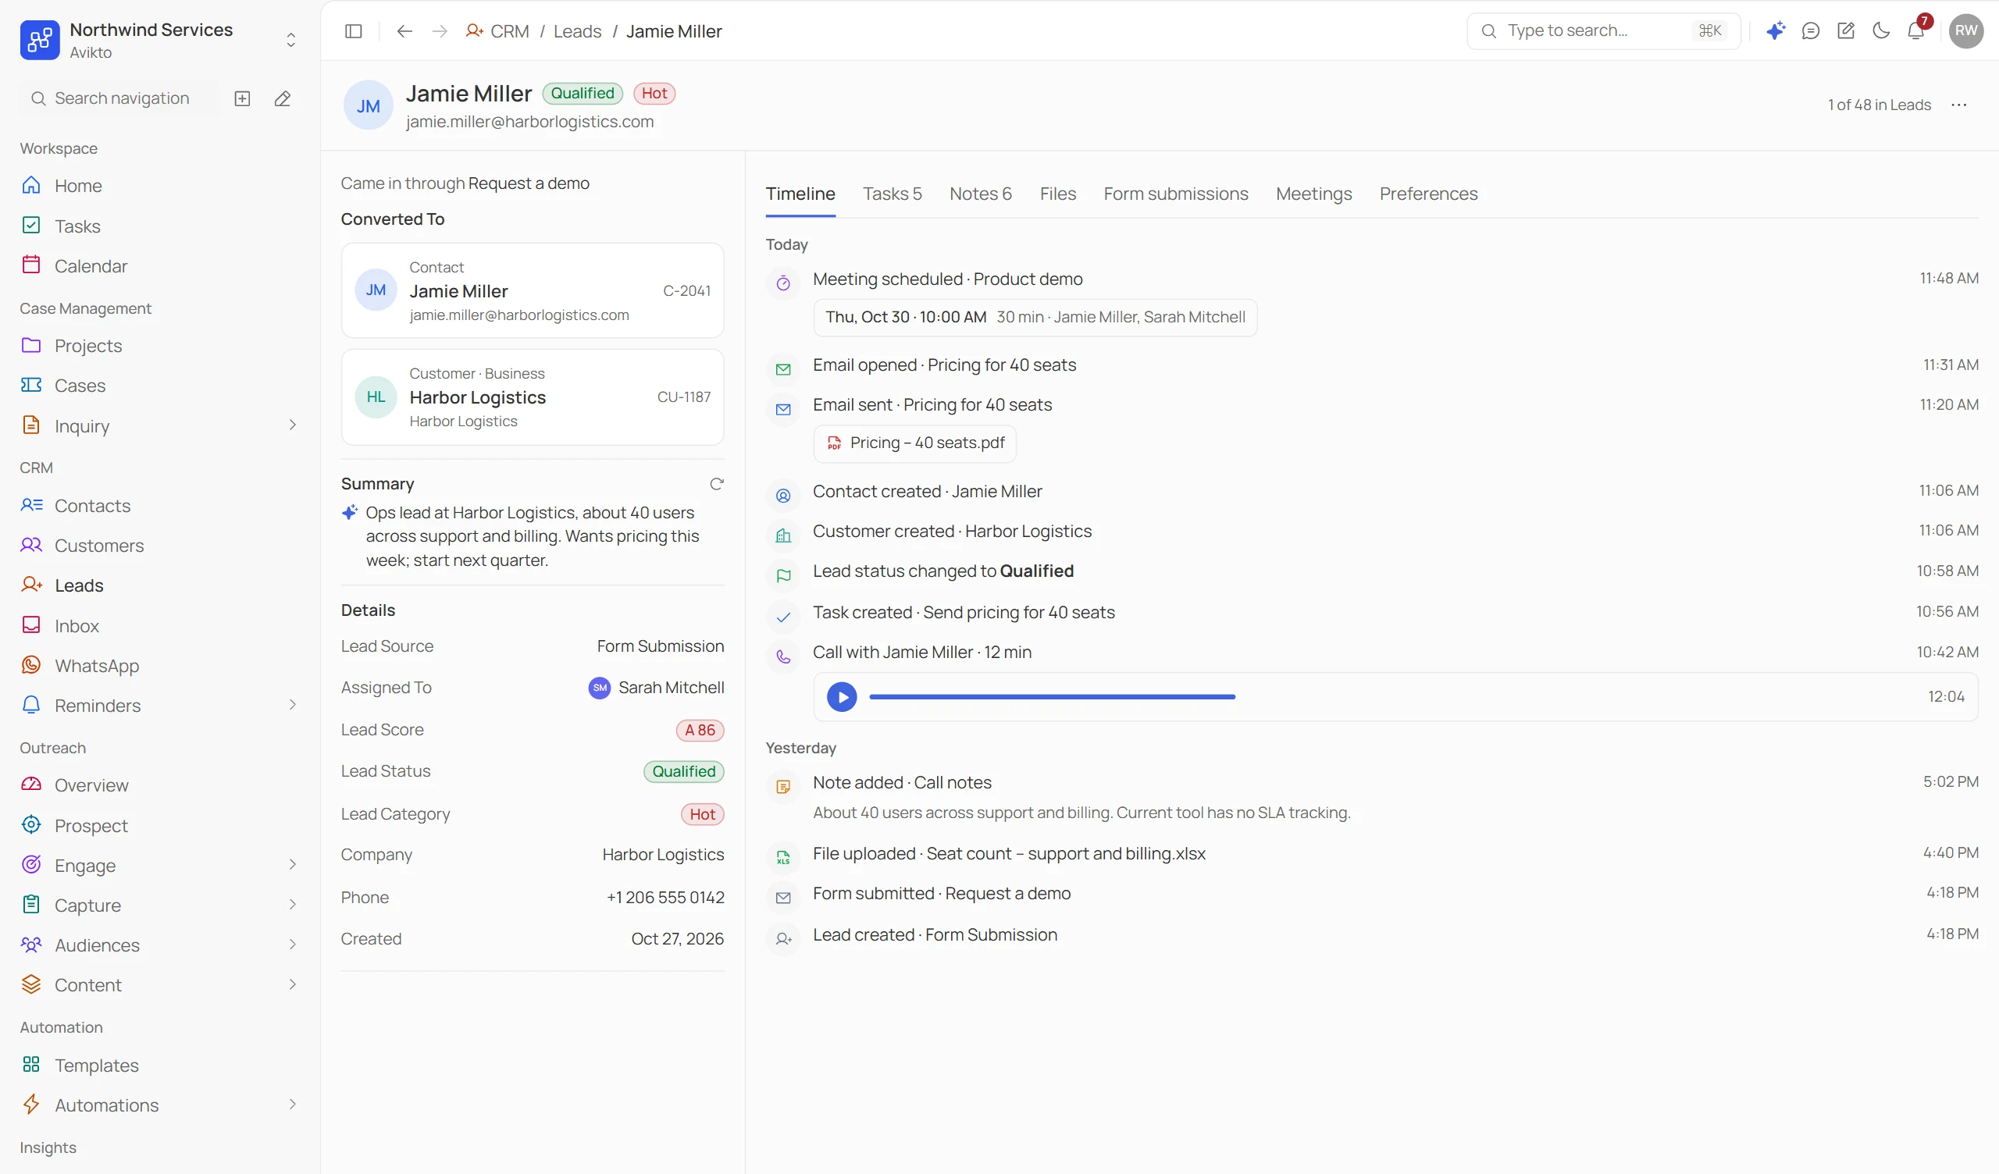Open the Jamie Miller contact card C-2041

point(533,290)
